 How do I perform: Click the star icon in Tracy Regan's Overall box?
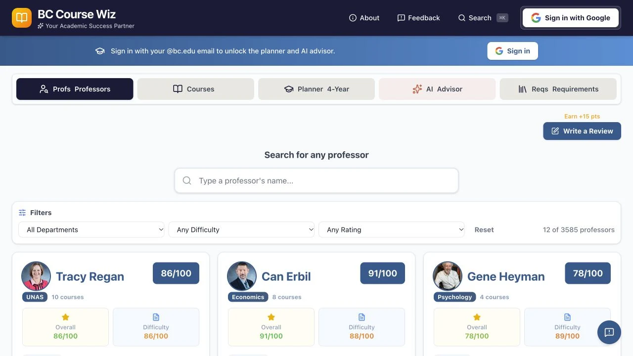(65, 317)
